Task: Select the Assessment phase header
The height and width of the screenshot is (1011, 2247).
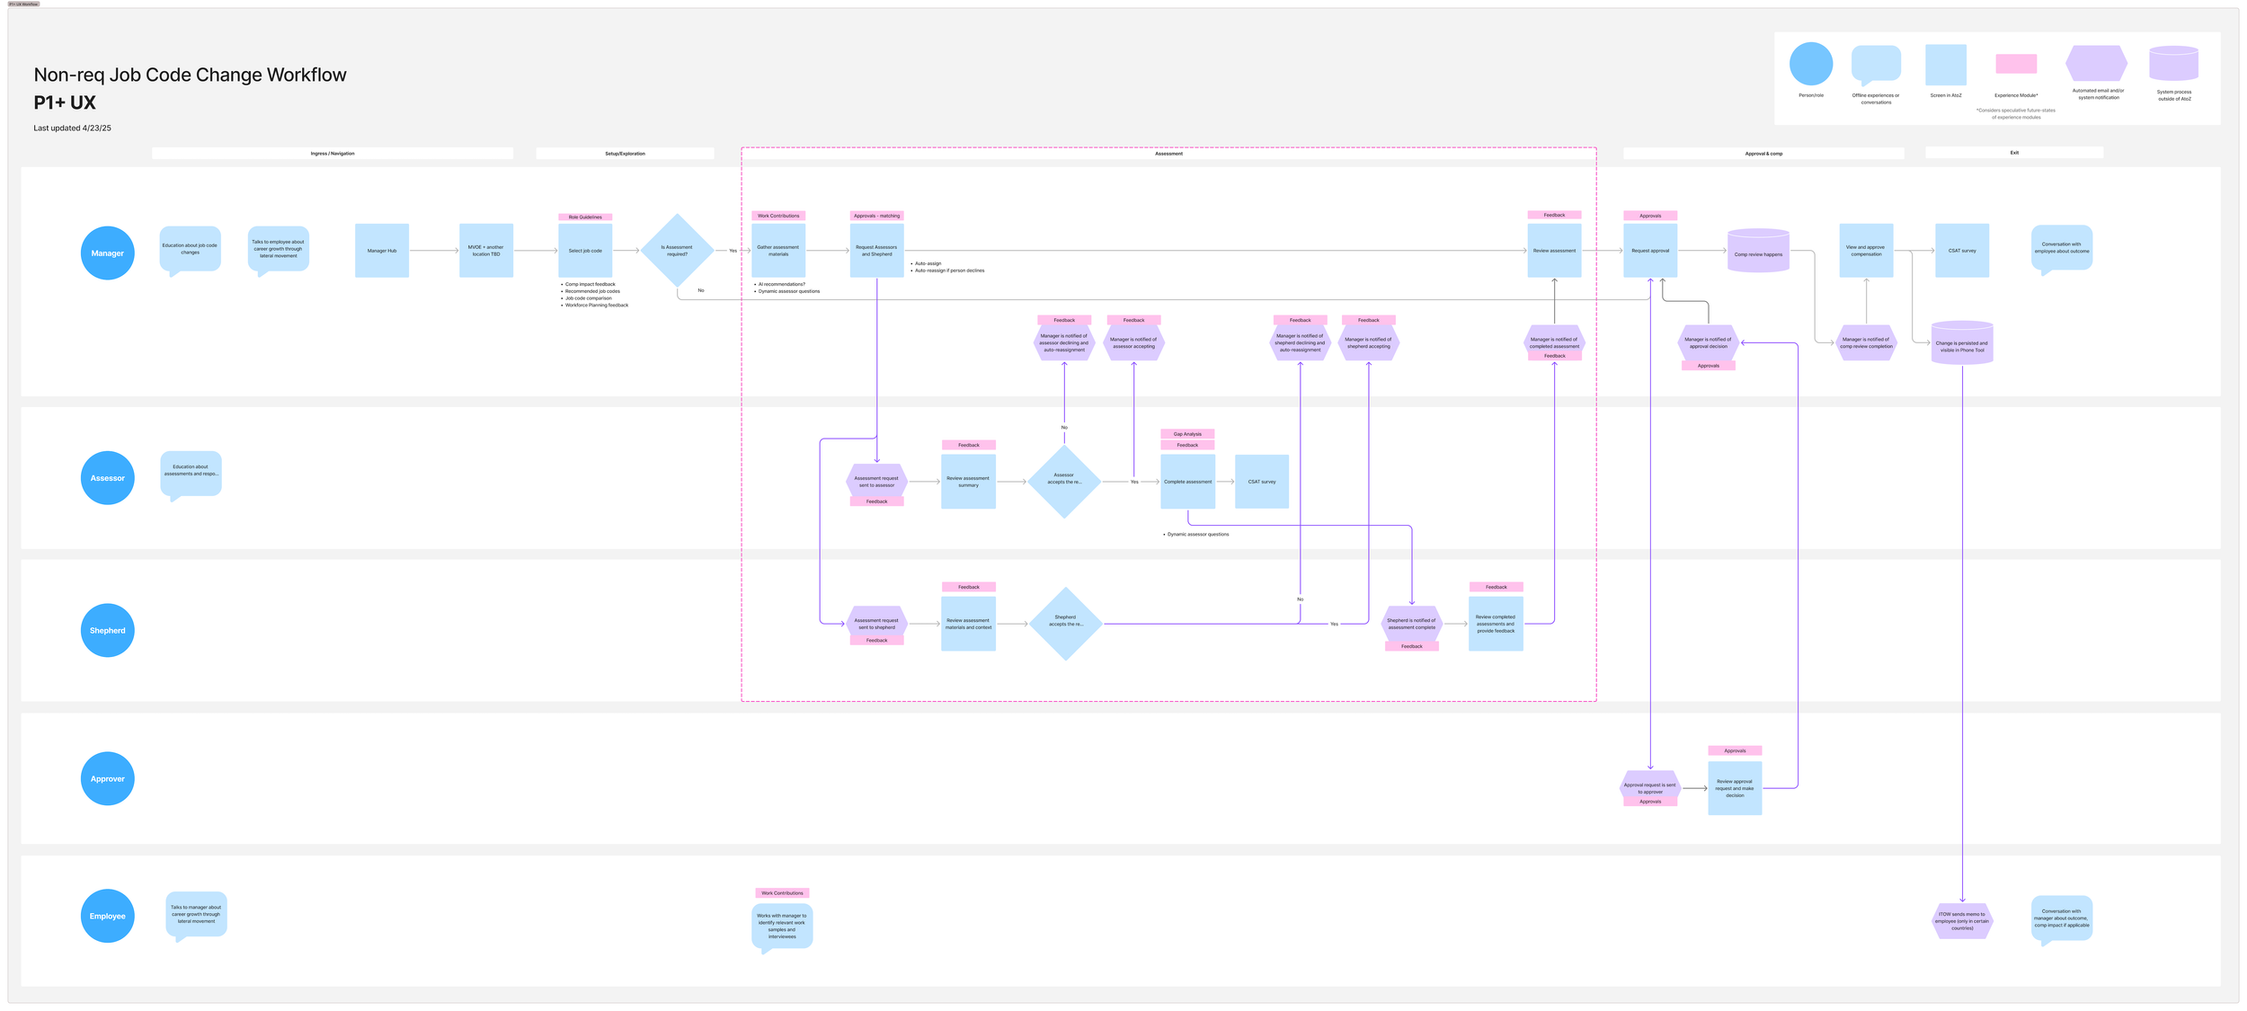Action: coord(1168,154)
